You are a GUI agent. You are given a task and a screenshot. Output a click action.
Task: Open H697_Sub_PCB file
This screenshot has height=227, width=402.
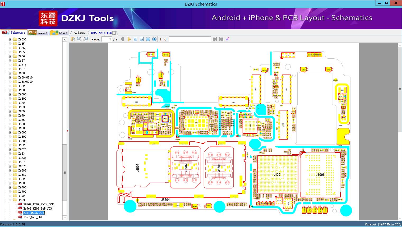[x=33, y=217]
